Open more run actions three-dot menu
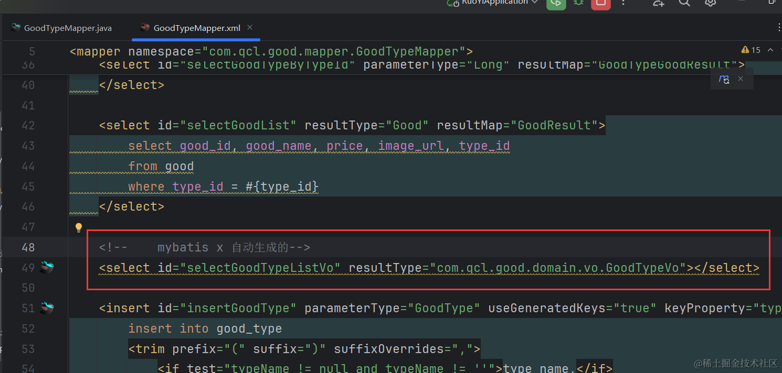782x373 pixels. pyautogui.click(x=624, y=3)
